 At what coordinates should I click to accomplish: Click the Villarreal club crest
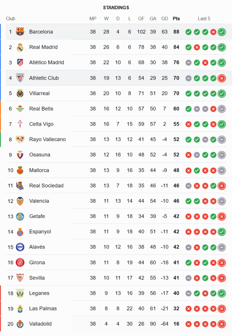pyautogui.click(x=20, y=93)
